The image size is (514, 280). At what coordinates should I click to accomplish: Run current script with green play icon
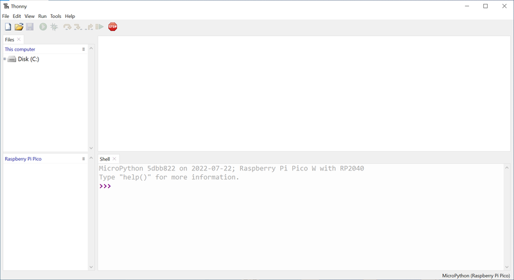[43, 27]
